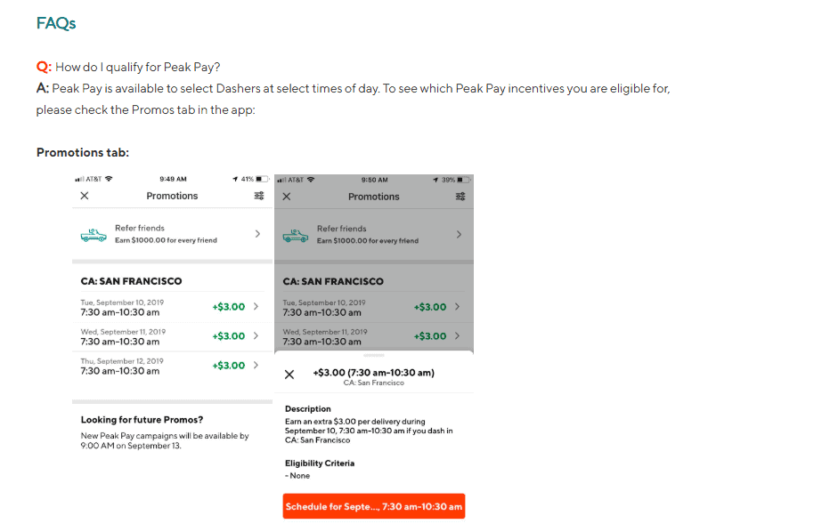
Task: Expand the Thu, September 12 promo chevron
Action: [256, 365]
